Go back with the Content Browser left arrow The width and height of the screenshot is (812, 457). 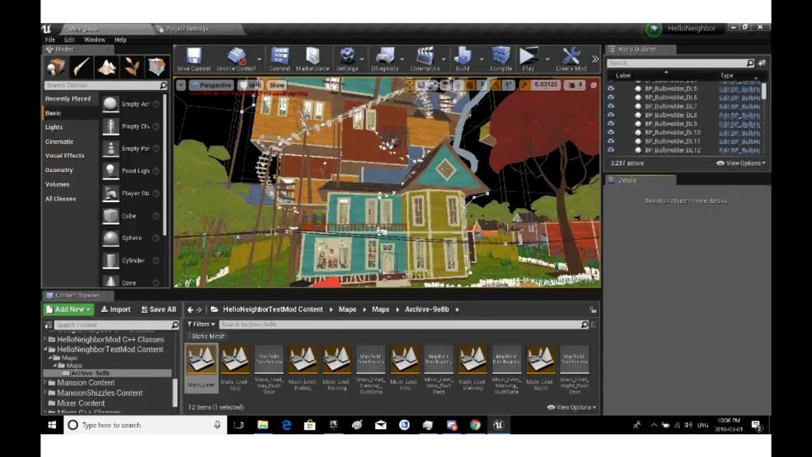pos(190,309)
